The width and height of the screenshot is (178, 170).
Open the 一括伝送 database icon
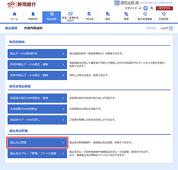(89, 14)
